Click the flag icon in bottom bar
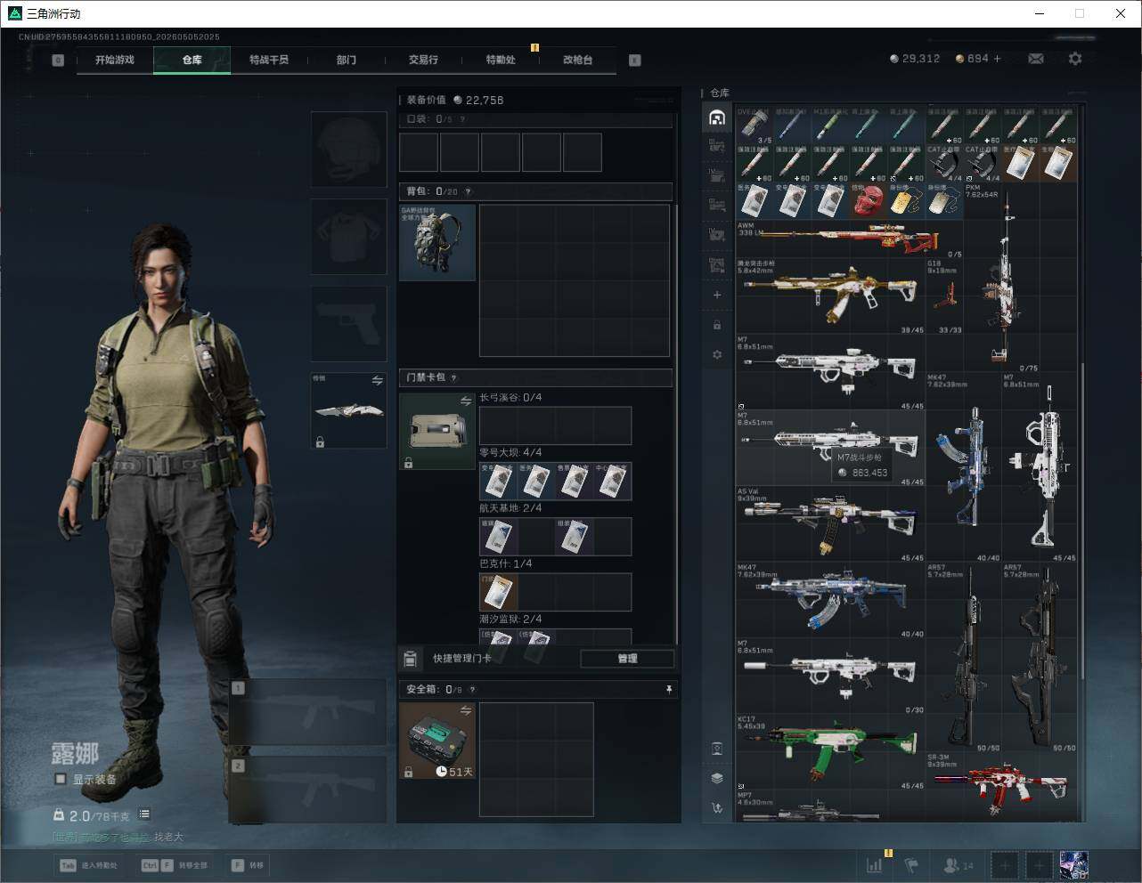The width and height of the screenshot is (1142, 883). (911, 864)
